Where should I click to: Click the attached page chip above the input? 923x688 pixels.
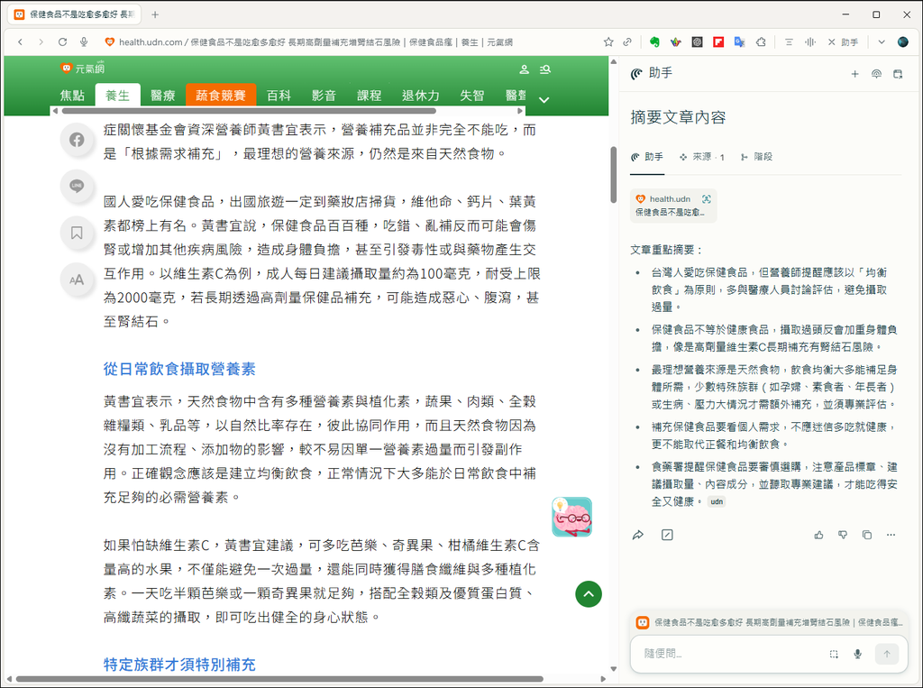click(769, 622)
